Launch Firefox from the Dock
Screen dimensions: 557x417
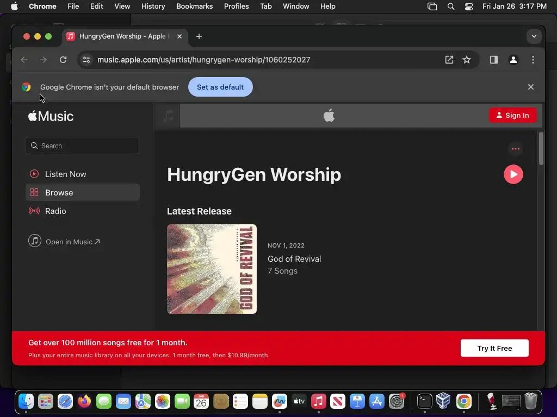pos(84,401)
